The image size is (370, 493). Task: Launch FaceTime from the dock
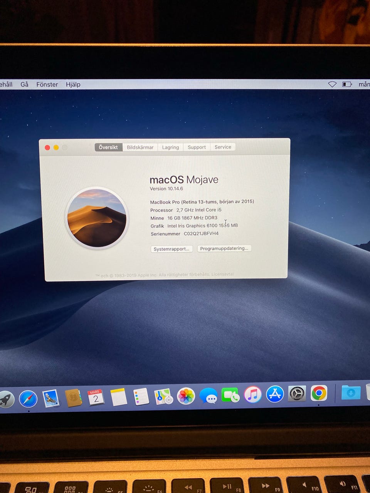230,395
